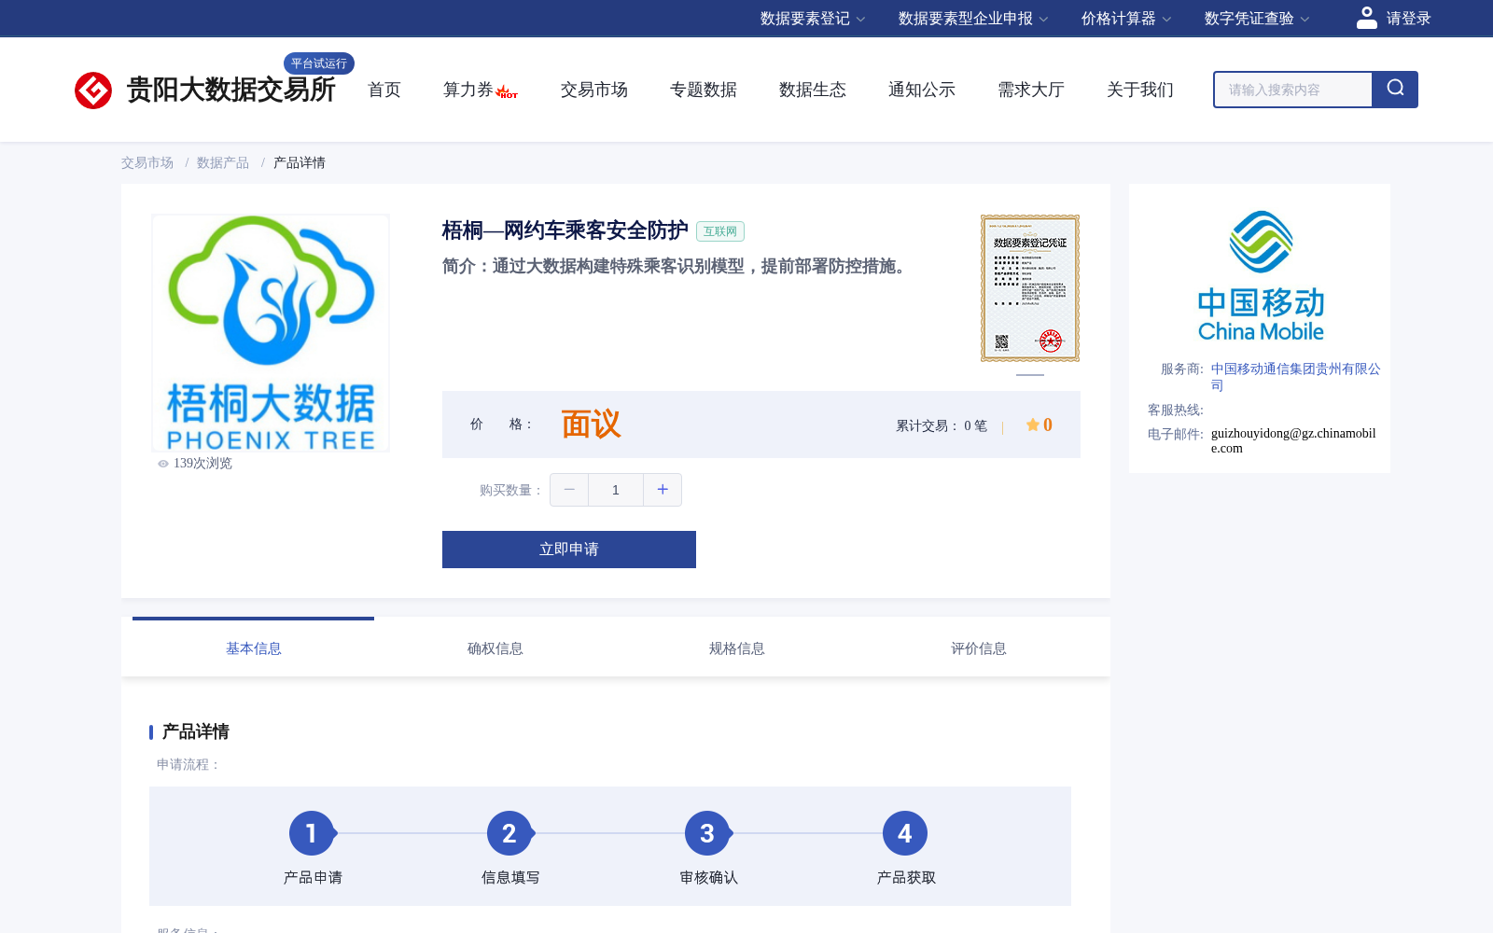This screenshot has height=933, width=1493.
Task: Open the 数据要素登记凭证 certificate thumbnail
Action: tap(1030, 288)
